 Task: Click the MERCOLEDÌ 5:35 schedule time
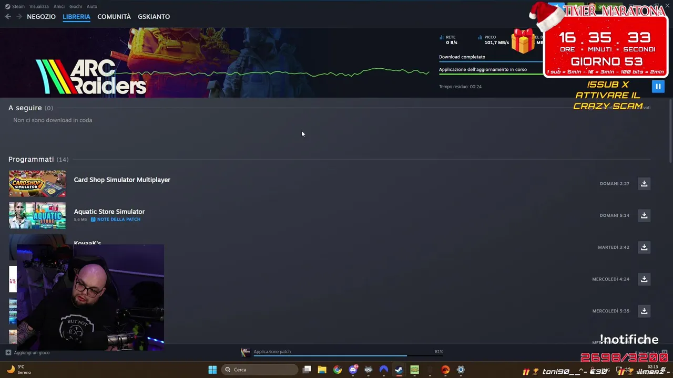tap(611, 311)
